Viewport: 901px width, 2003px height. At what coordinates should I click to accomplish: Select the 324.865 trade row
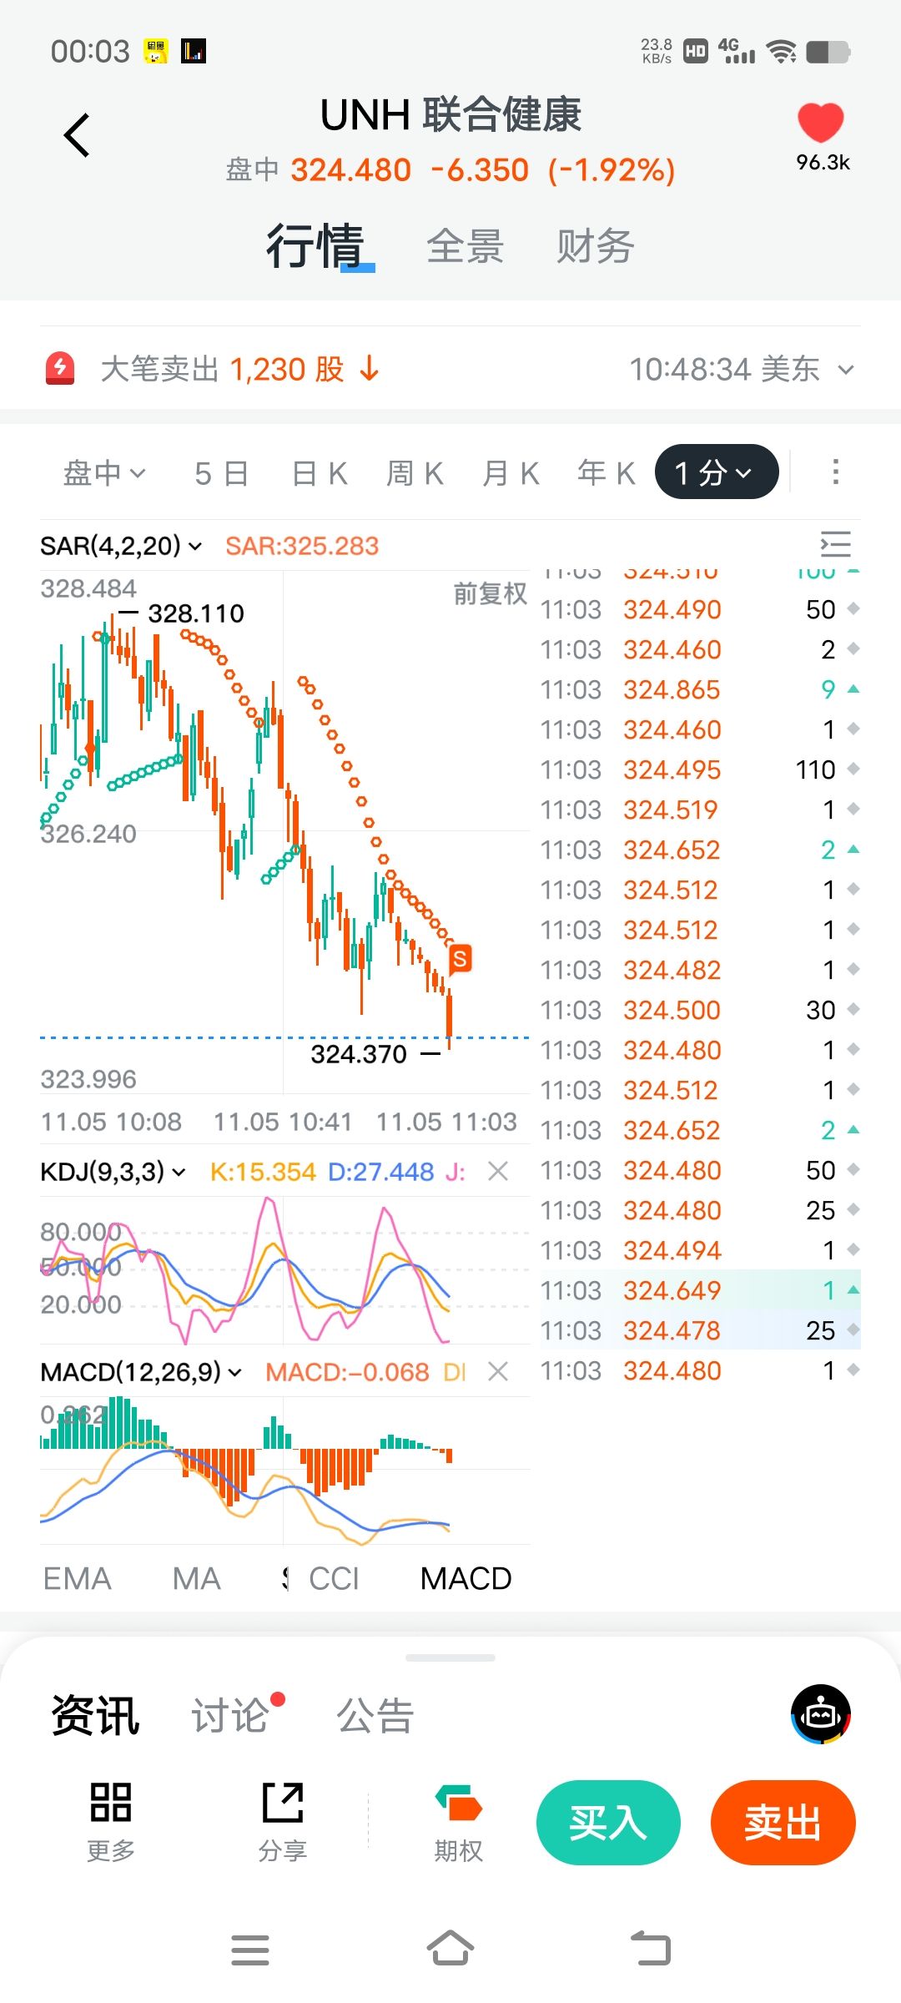pyautogui.click(x=700, y=690)
